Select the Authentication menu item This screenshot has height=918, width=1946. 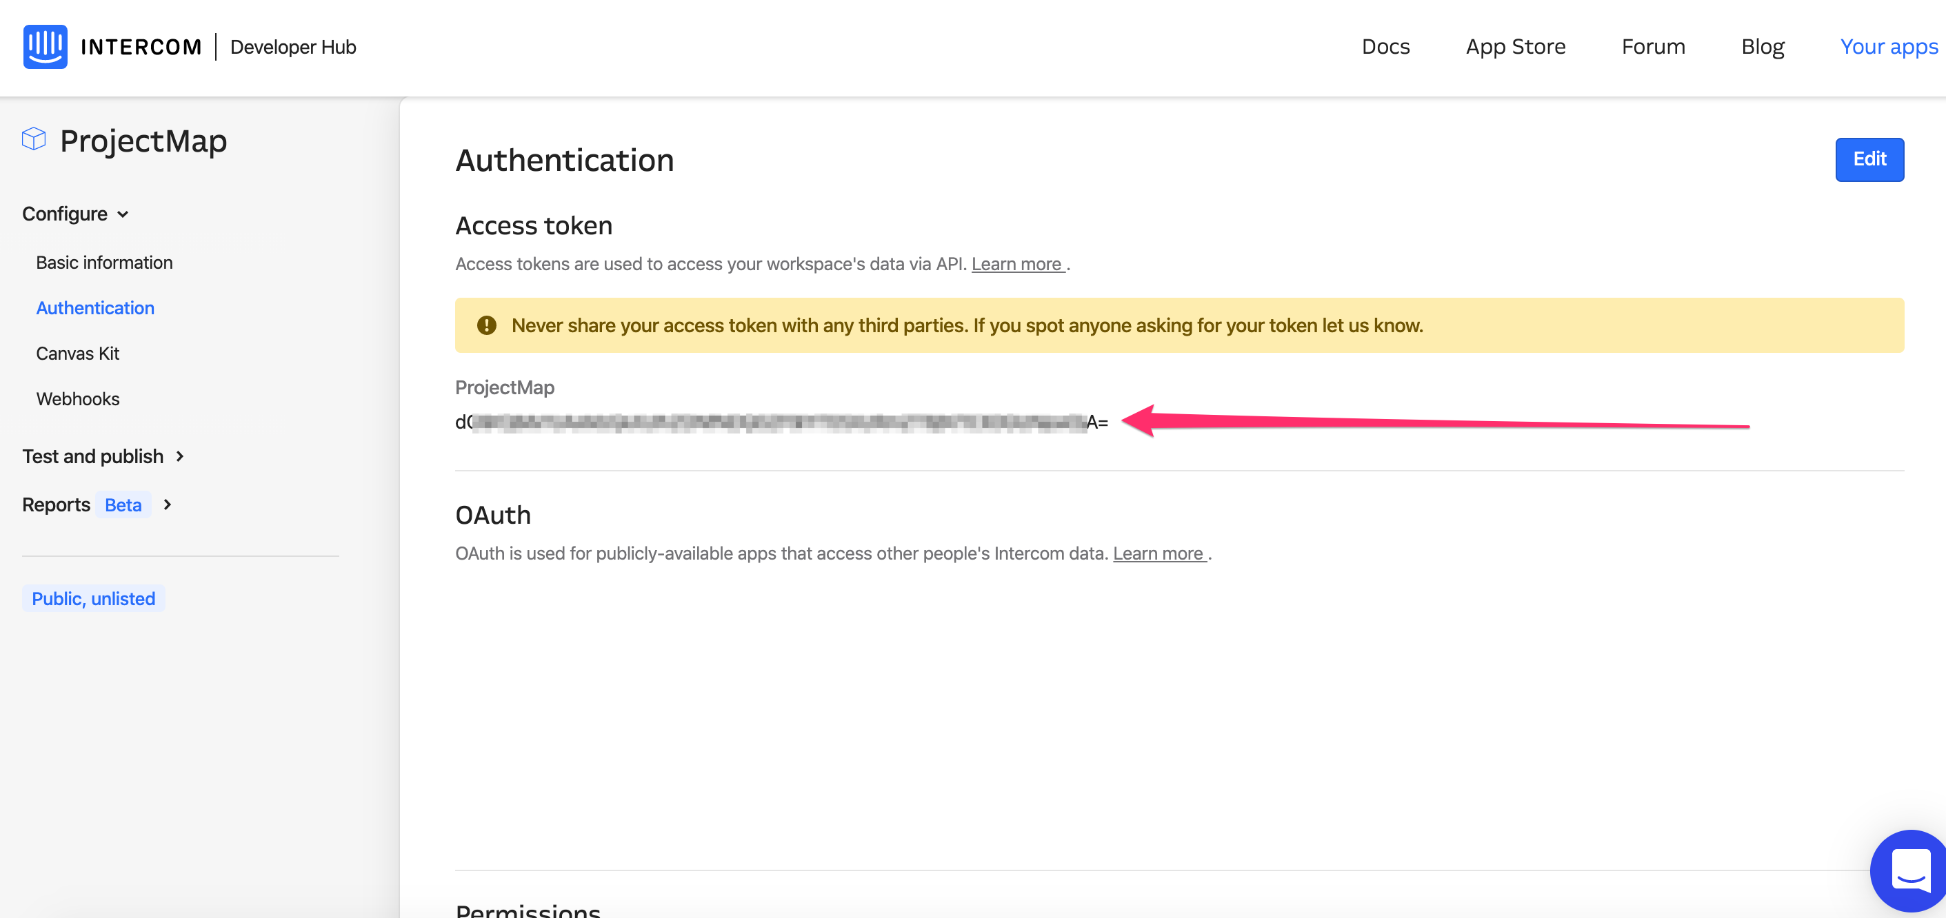[96, 307]
